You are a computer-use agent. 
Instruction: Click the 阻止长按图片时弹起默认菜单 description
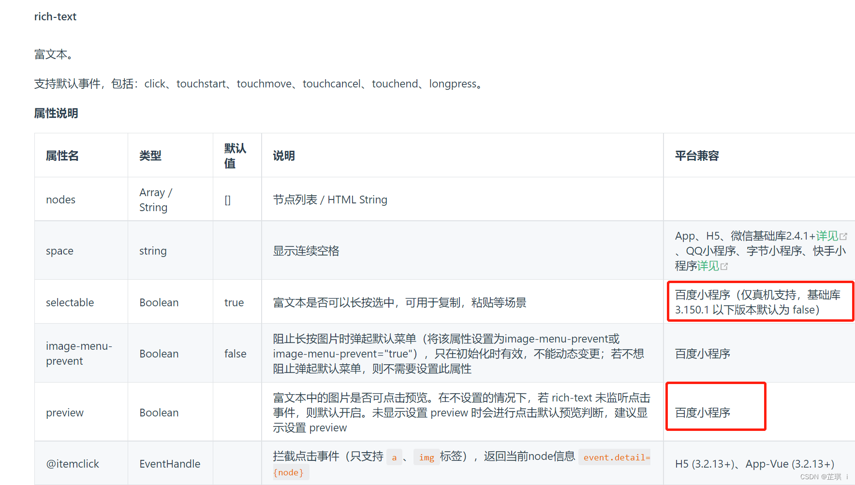coord(458,354)
